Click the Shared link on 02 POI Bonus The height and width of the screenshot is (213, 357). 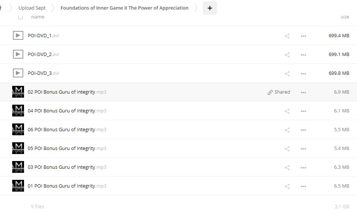(x=279, y=92)
